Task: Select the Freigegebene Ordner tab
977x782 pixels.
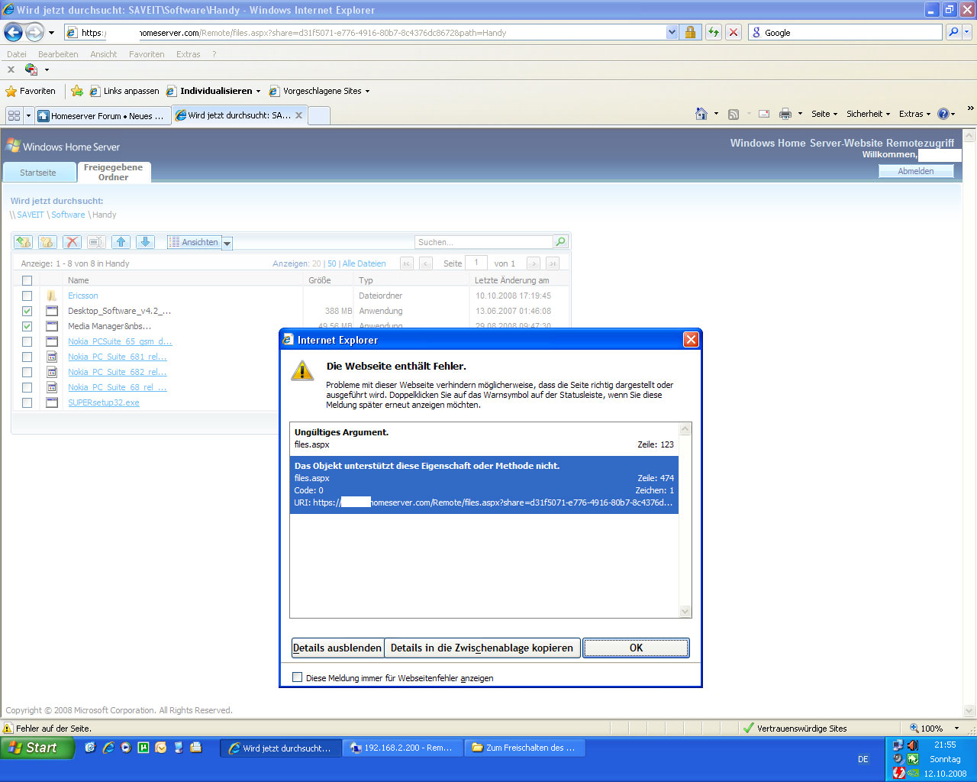Action: pos(114,173)
